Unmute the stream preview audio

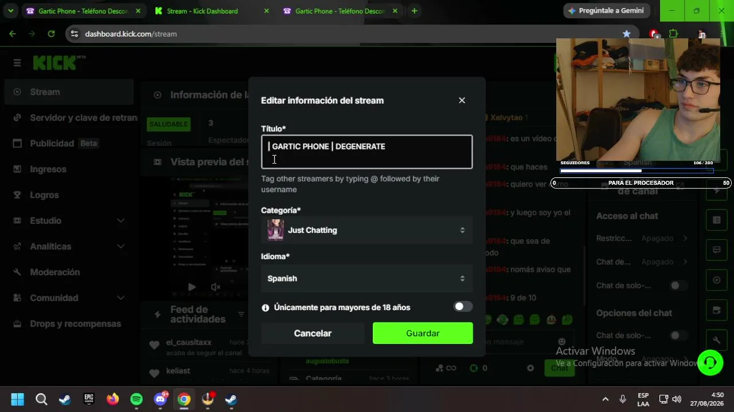pos(216,287)
